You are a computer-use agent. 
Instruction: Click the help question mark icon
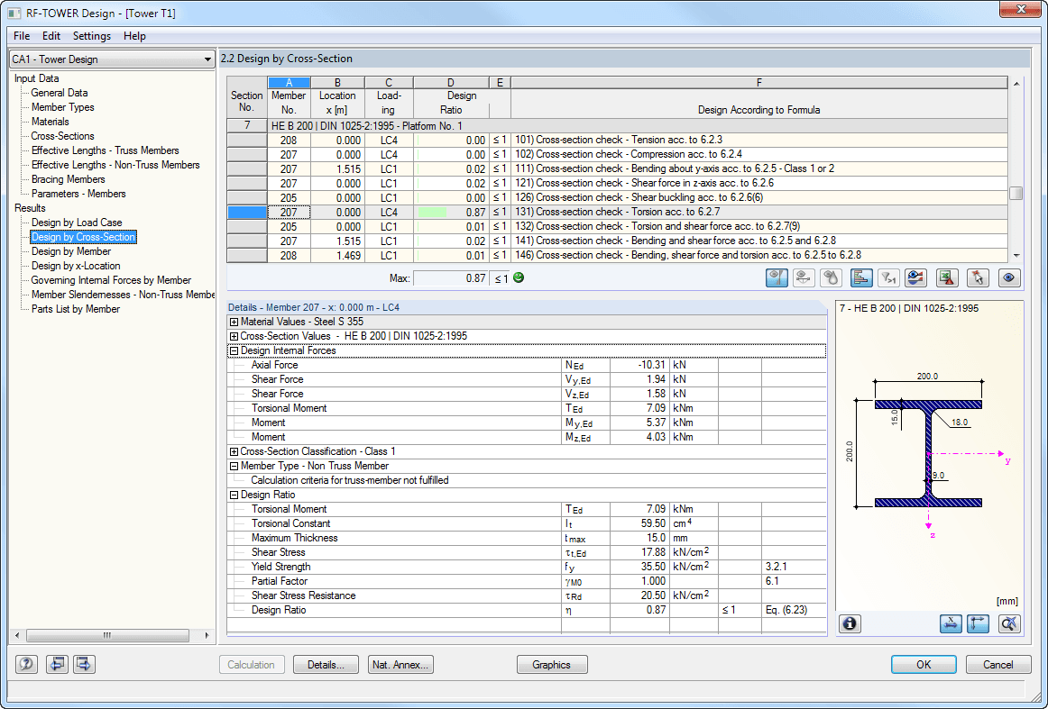26,665
